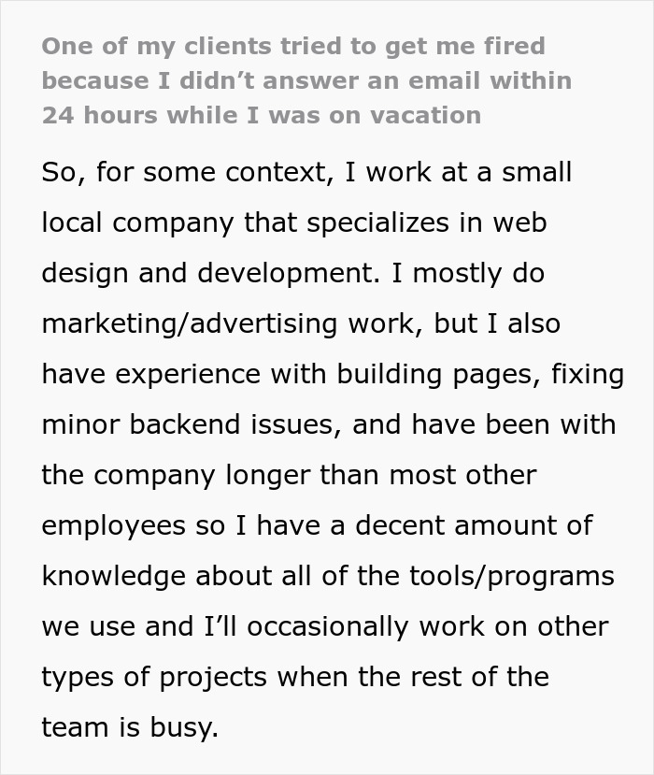
Task: Click the word "decent"
Action: click(378, 525)
